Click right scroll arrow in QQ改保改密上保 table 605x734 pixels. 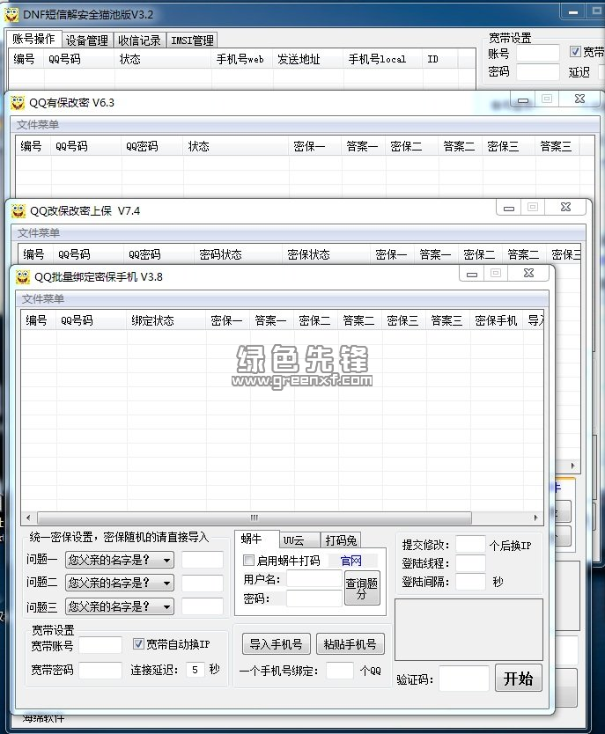[x=572, y=466]
